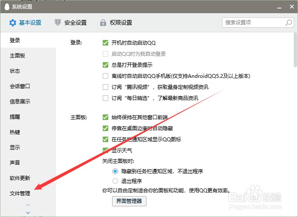This screenshot has height=217, width=298.
Task: Click the QQ penguin logo in title bar
Action: (x=7, y=7)
